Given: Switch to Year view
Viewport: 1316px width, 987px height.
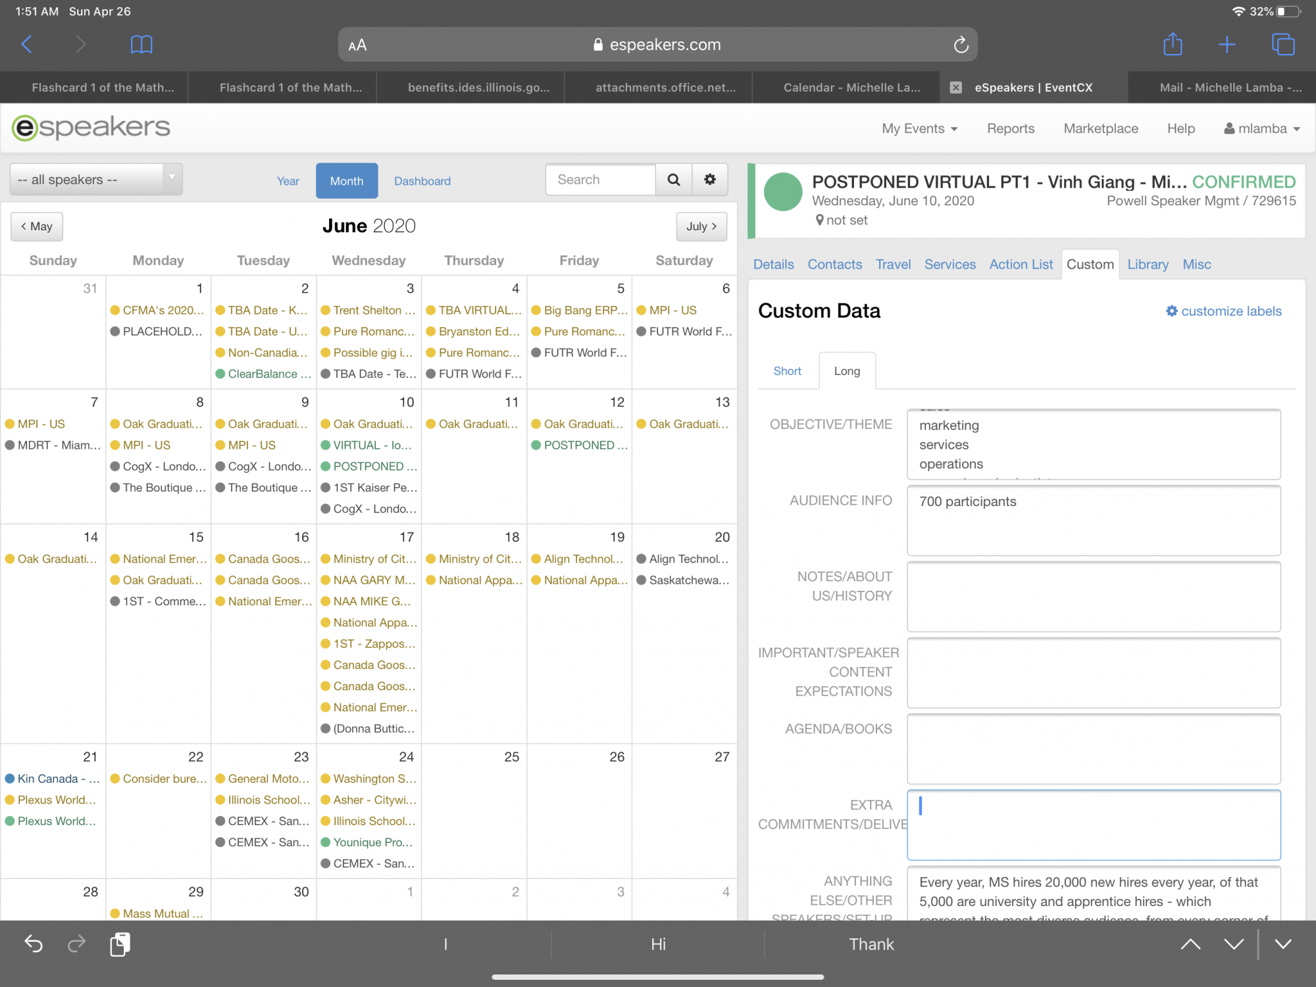Looking at the screenshot, I should 288,181.
